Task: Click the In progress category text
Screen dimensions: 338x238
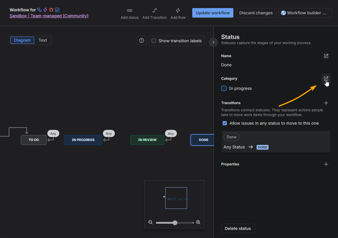Action: pyautogui.click(x=240, y=88)
